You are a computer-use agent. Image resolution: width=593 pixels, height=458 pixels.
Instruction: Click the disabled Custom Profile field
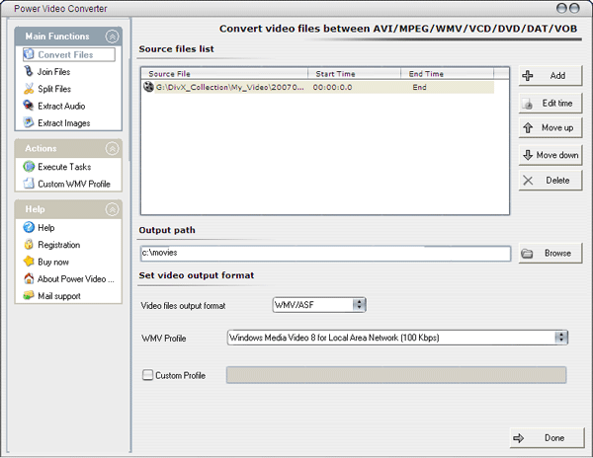click(396, 375)
